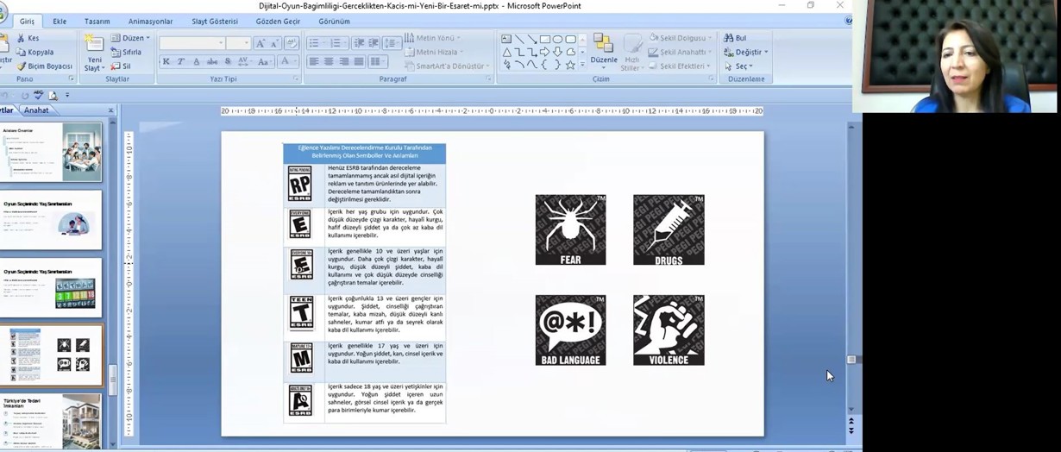Viewport: 1061px width, 452px height.
Task: Center text in Paragraf group
Action: coord(329,62)
